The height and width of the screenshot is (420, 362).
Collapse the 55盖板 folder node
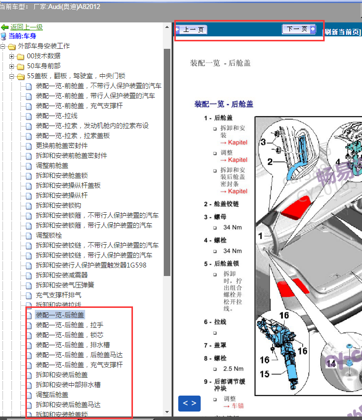(x=11, y=76)
